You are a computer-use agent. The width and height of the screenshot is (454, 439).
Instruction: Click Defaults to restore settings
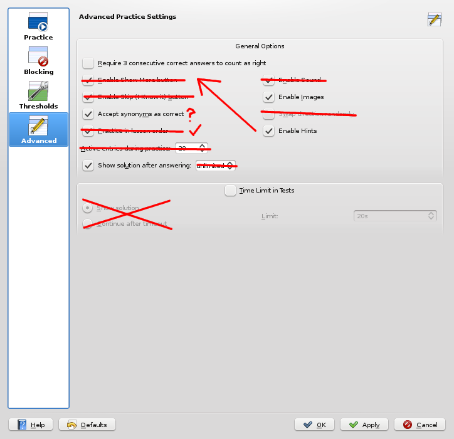[x=87, y=425]
